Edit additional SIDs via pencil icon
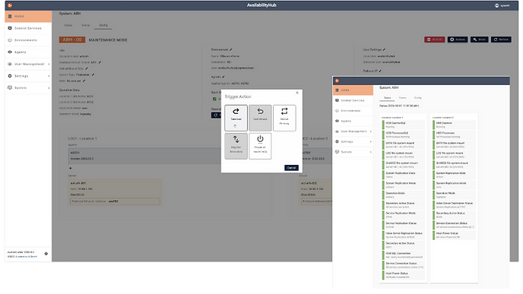The image size is (523, 294). (87, 68)
